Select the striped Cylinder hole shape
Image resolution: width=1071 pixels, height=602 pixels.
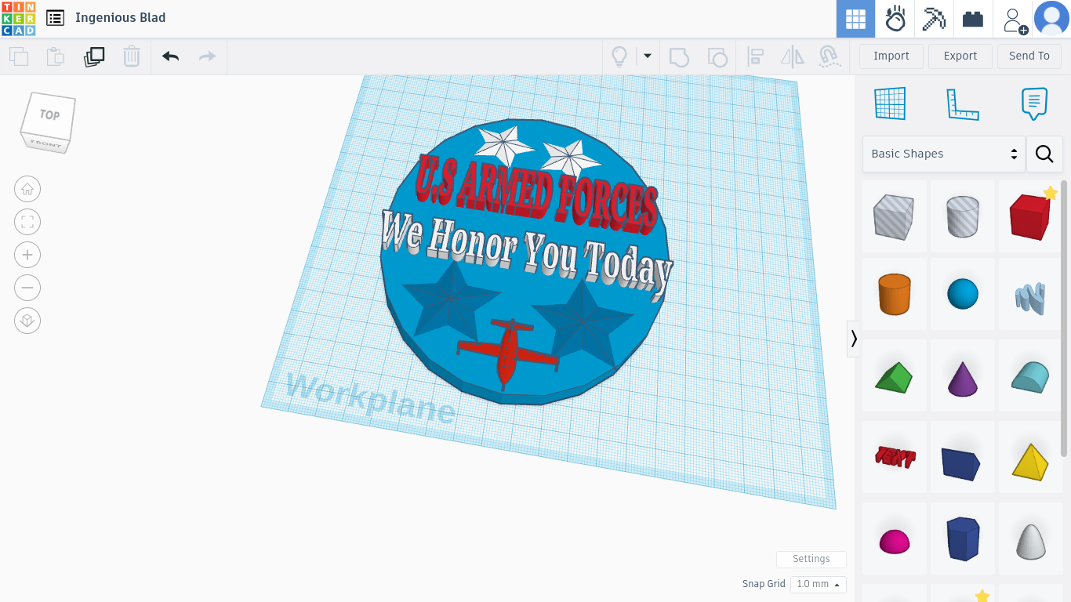[962, 216]
